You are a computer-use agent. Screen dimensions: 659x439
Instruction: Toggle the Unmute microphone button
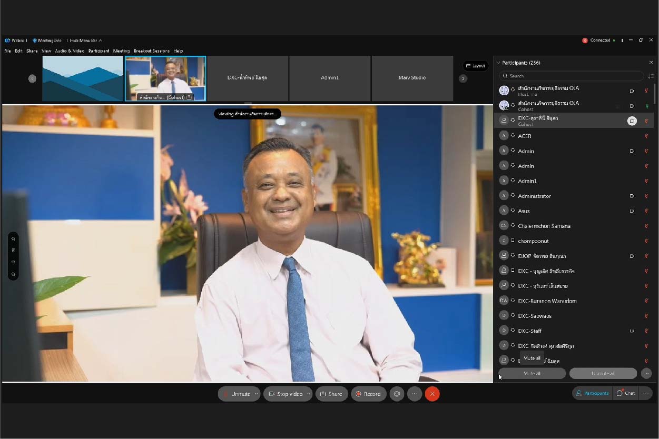click(x=237, y=394)
